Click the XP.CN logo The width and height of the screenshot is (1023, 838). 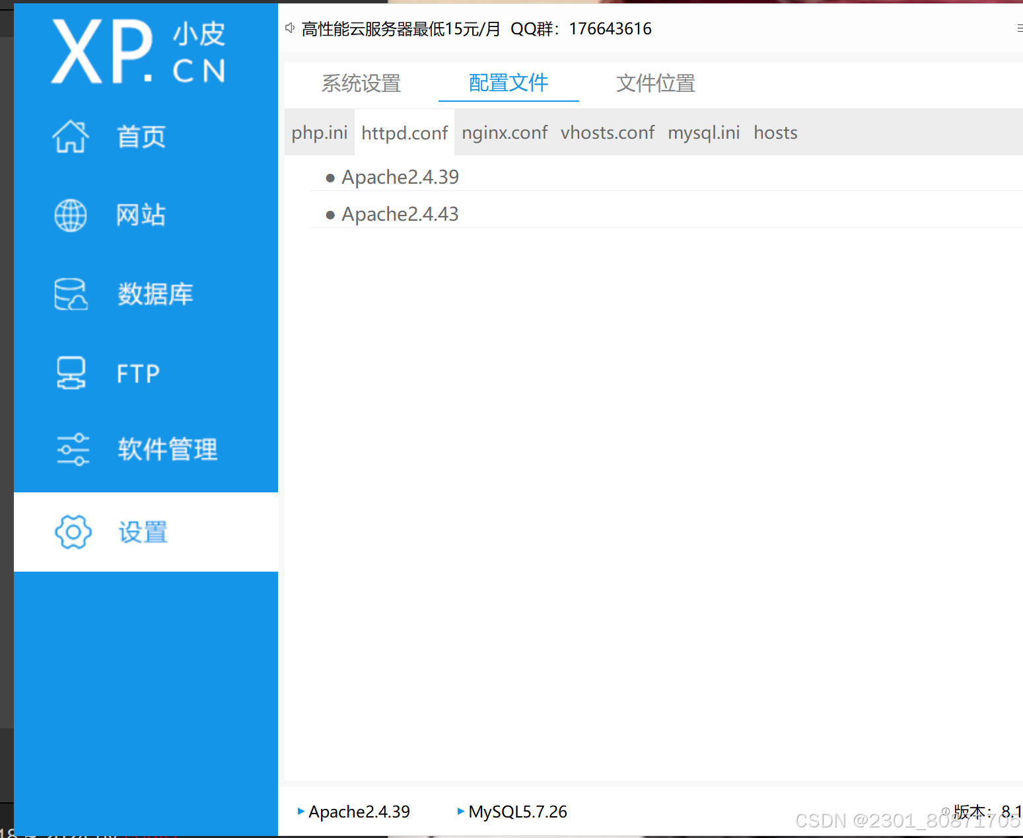(x=139, y=52)
